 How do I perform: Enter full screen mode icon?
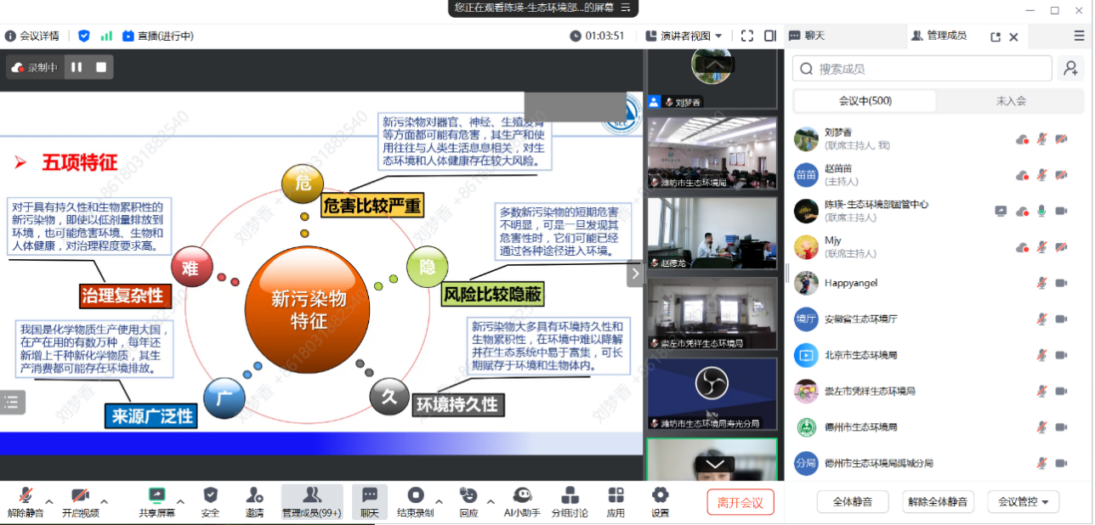(x=747, y=36)
